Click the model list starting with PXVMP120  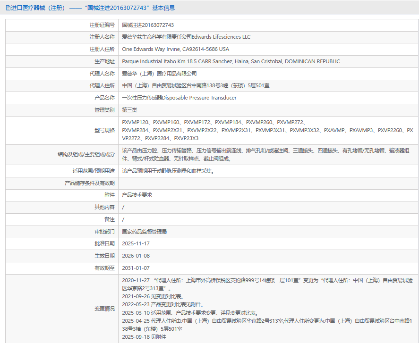point(267,130)
